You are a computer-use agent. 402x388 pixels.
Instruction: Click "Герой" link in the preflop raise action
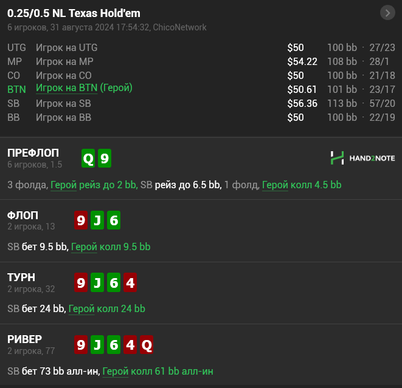(63, 185)
